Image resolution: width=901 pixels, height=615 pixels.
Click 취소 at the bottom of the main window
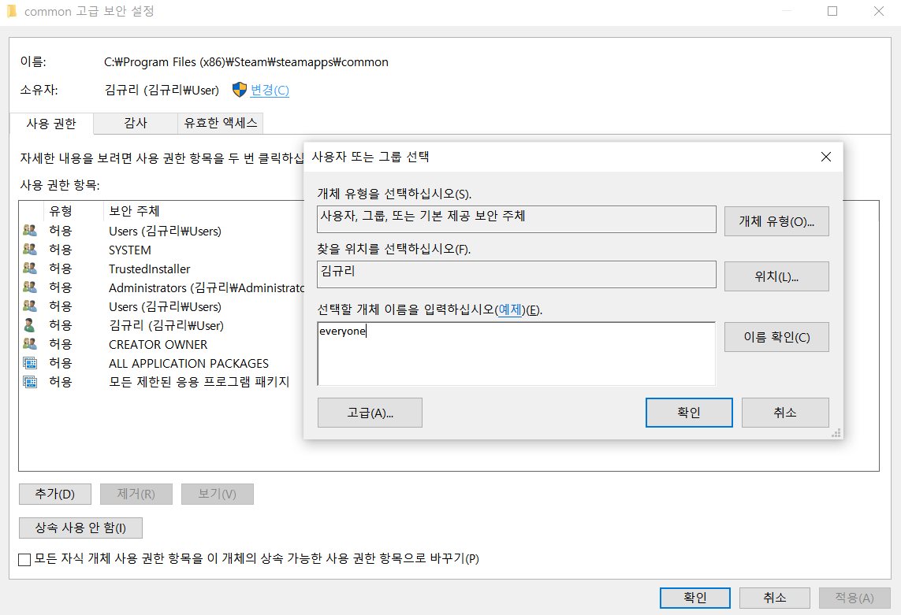775,598
